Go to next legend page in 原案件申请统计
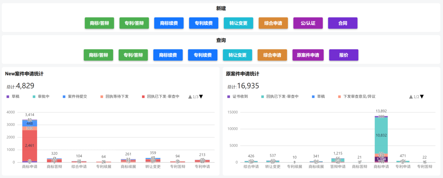Viewport: 443px width, 178px height. tap(422, 96)
